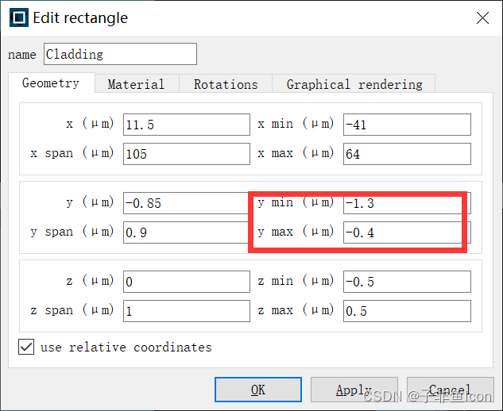Click the z span field 1

(x=187, y=311)
